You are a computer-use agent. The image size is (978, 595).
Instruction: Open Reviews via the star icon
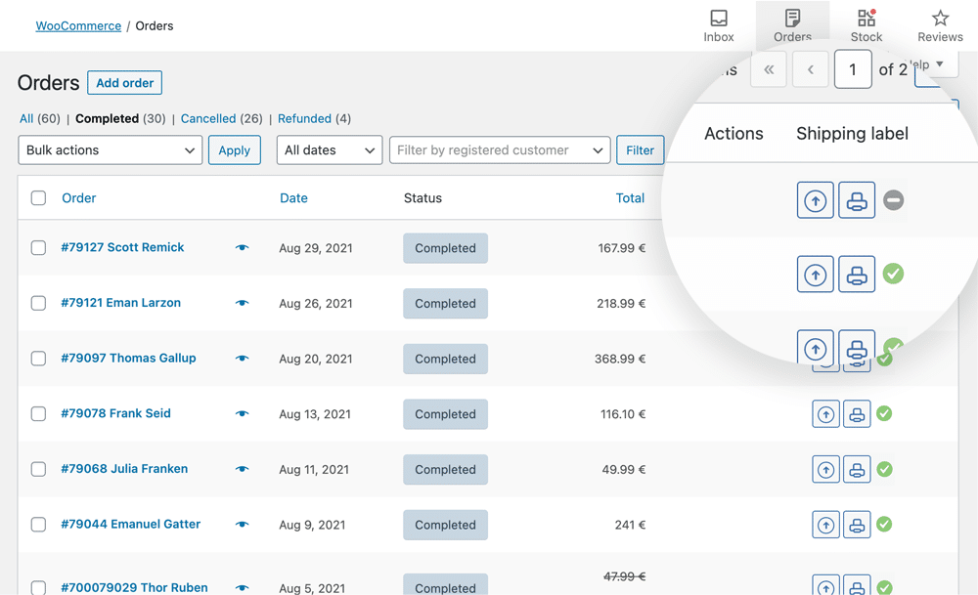[939, 24]
